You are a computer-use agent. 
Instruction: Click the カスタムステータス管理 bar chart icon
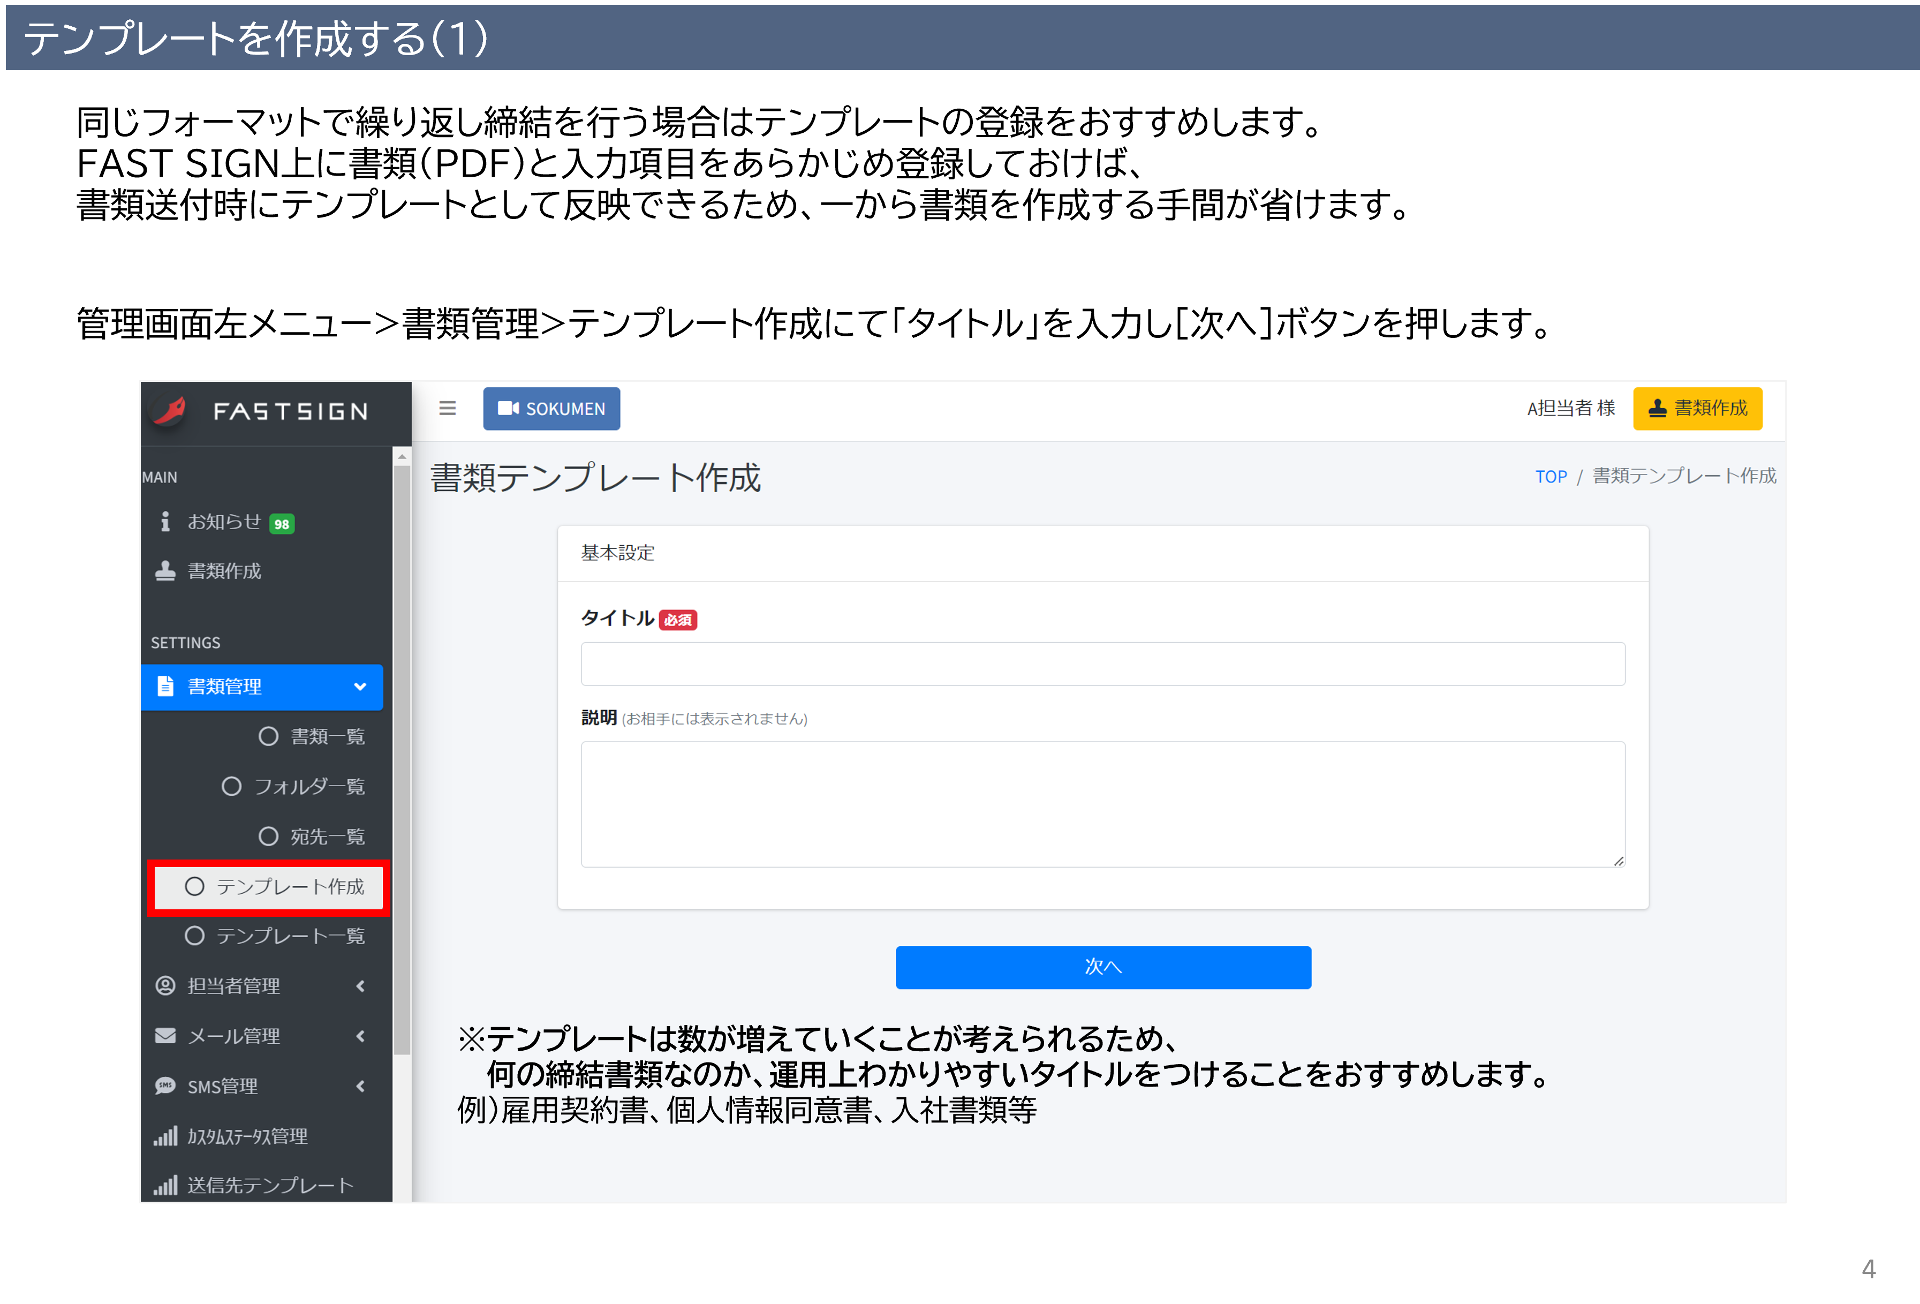(x=165, y=1136)
